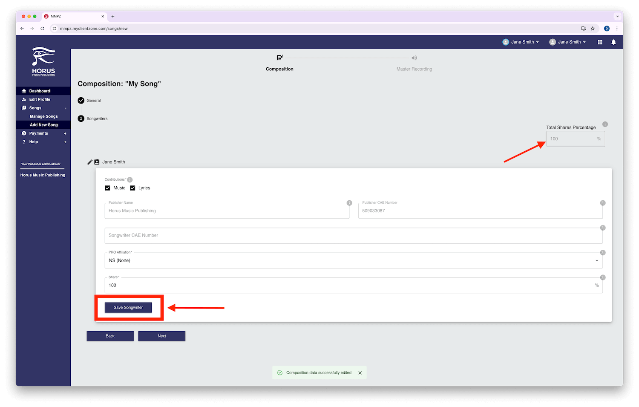Click the Share percentage field
The height and width of the screenshot is (407, 639).
click(x=354, y=285)
